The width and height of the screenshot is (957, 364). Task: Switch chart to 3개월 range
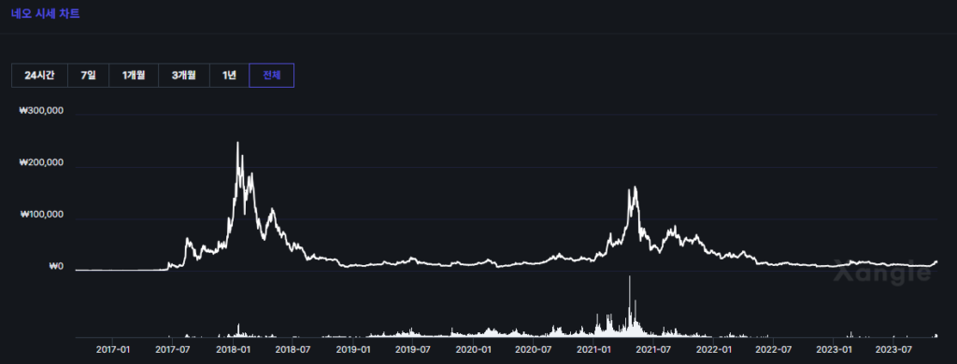coord(184,76)
